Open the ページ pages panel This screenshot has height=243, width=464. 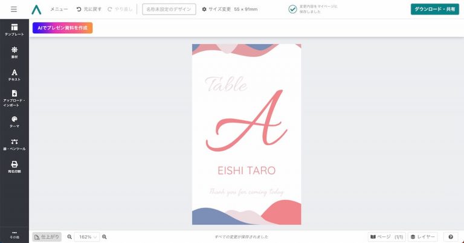[x=387, y=237]
